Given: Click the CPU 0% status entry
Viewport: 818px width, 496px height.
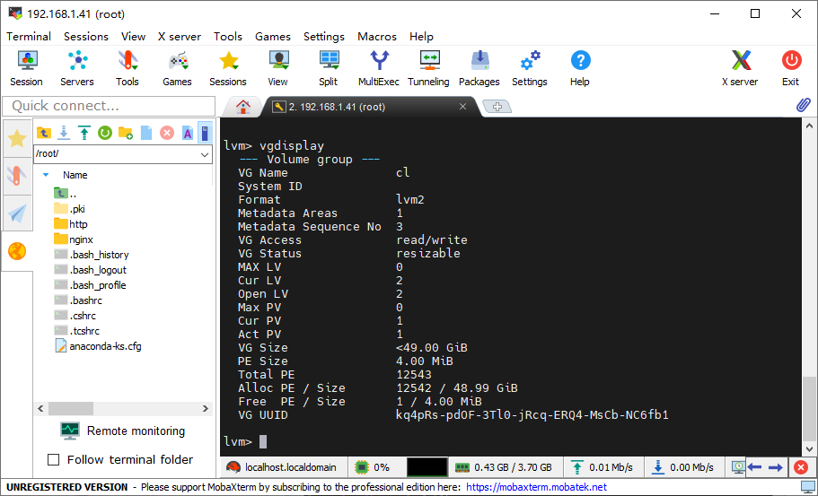Looking at the screenshot, I should click(373, 467).
